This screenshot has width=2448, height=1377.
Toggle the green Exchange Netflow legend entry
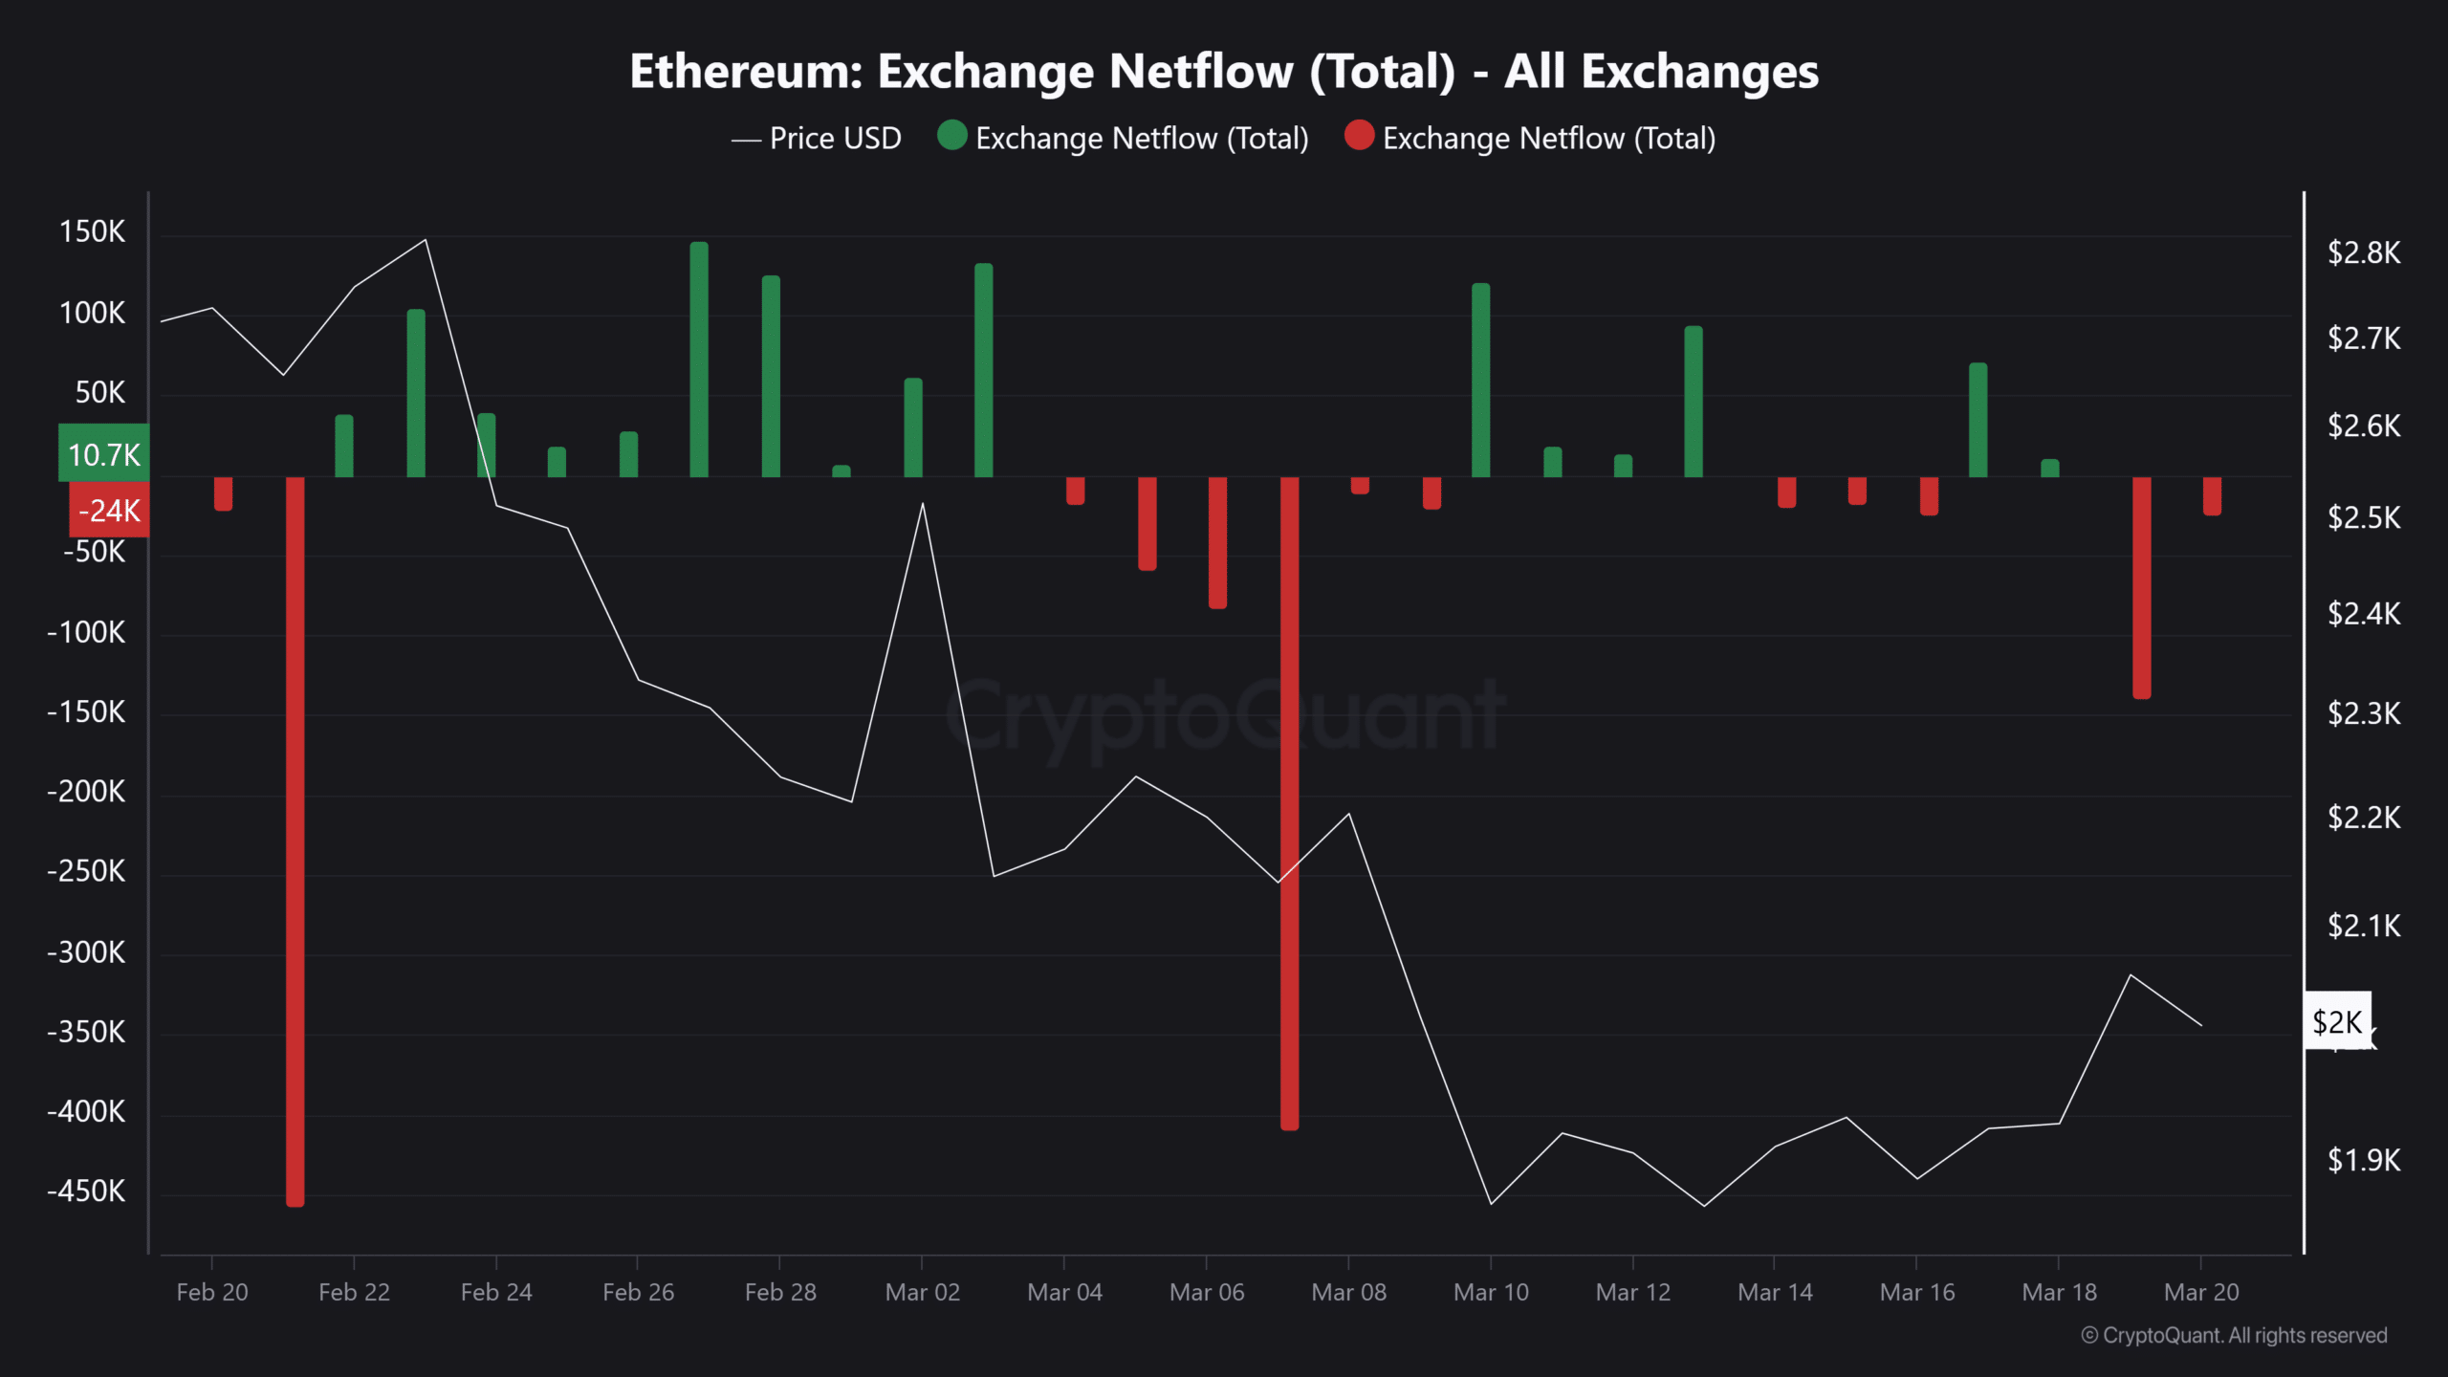pyautogui.click(x=1124, y=139)
